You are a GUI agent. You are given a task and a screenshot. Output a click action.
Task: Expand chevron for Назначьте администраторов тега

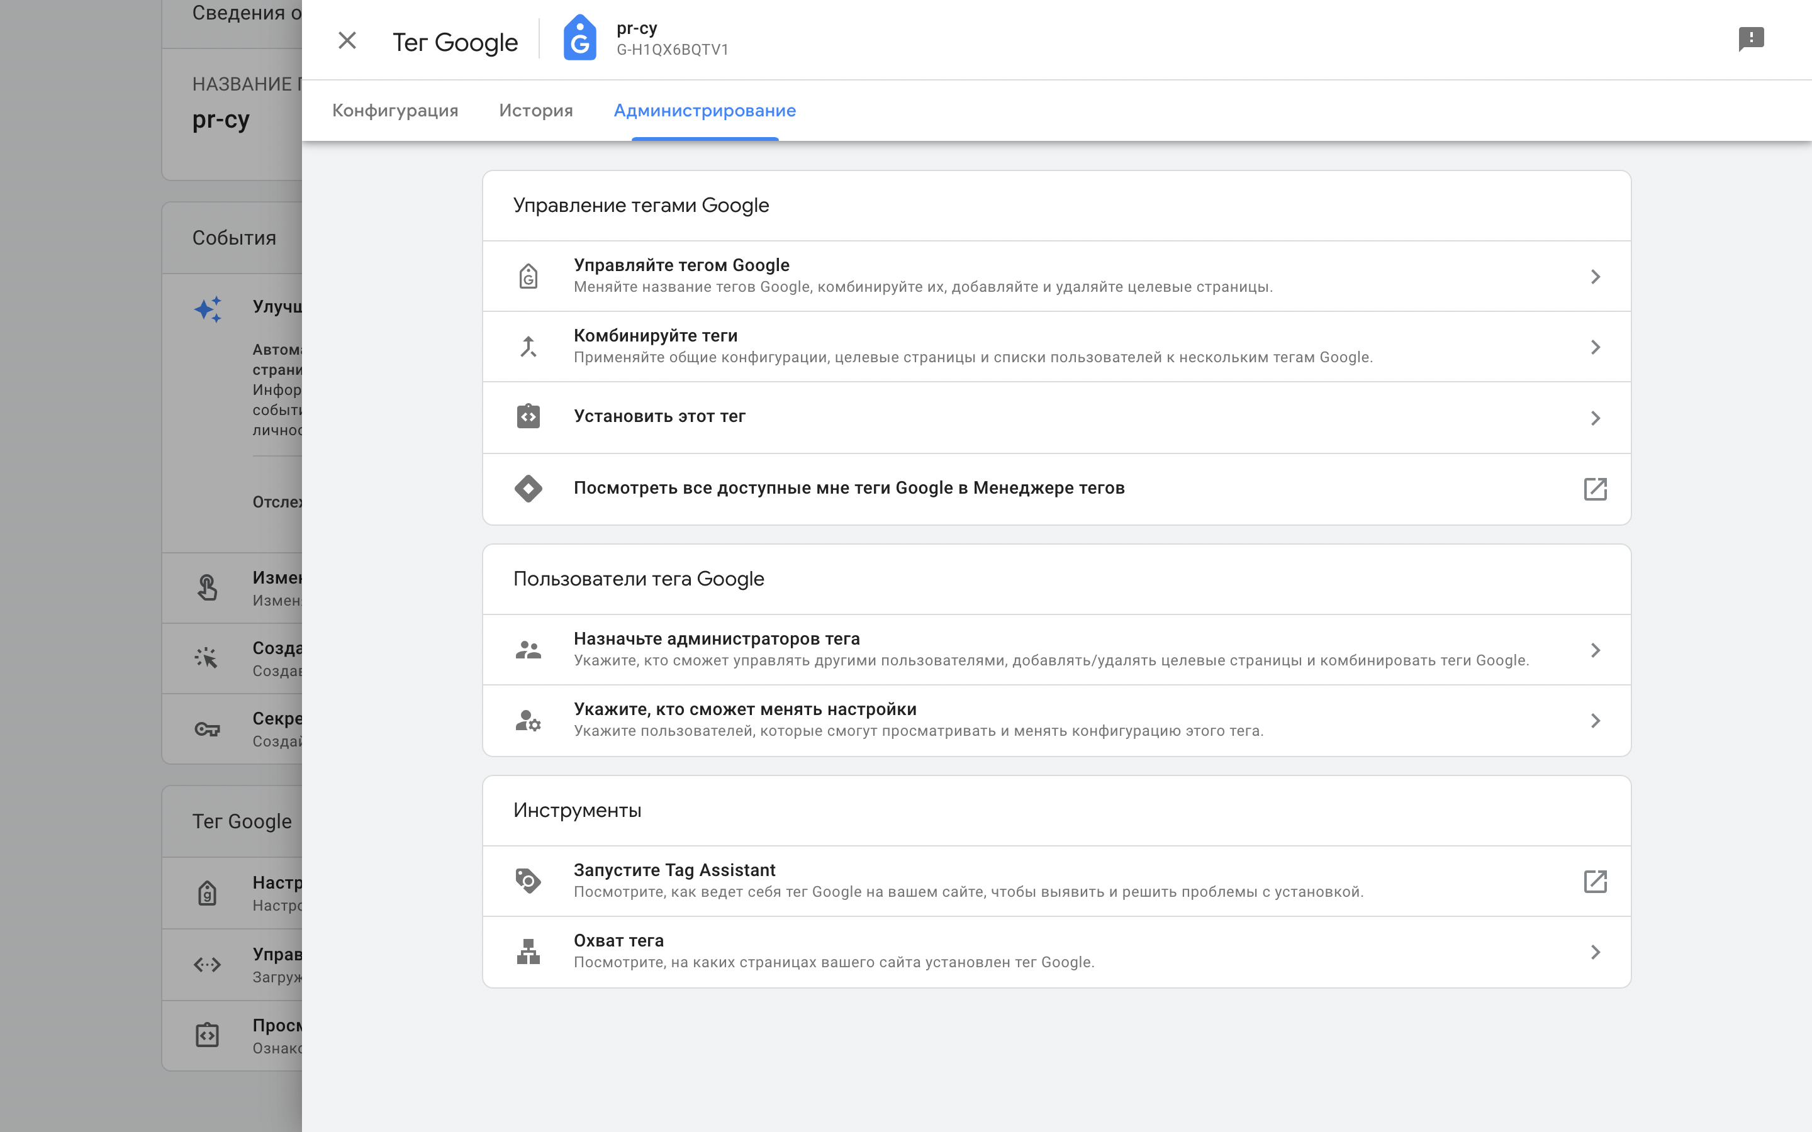[x=1595, y=650]
